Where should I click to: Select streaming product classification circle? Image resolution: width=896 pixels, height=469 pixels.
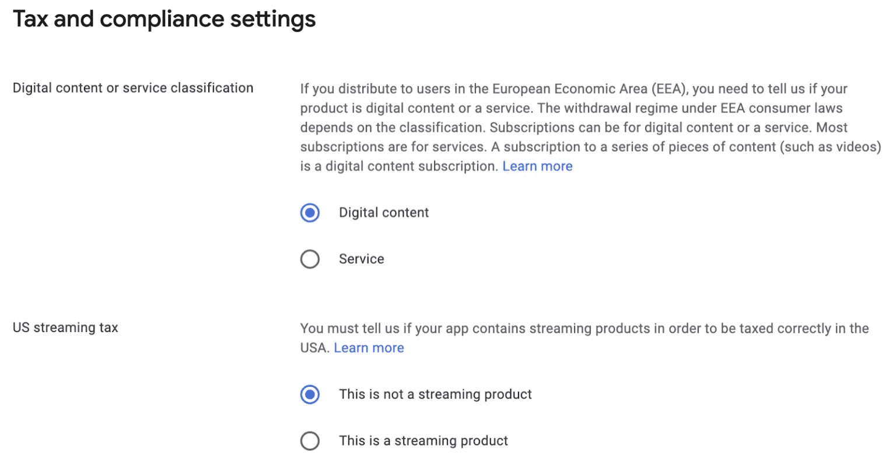coord(310,441)
